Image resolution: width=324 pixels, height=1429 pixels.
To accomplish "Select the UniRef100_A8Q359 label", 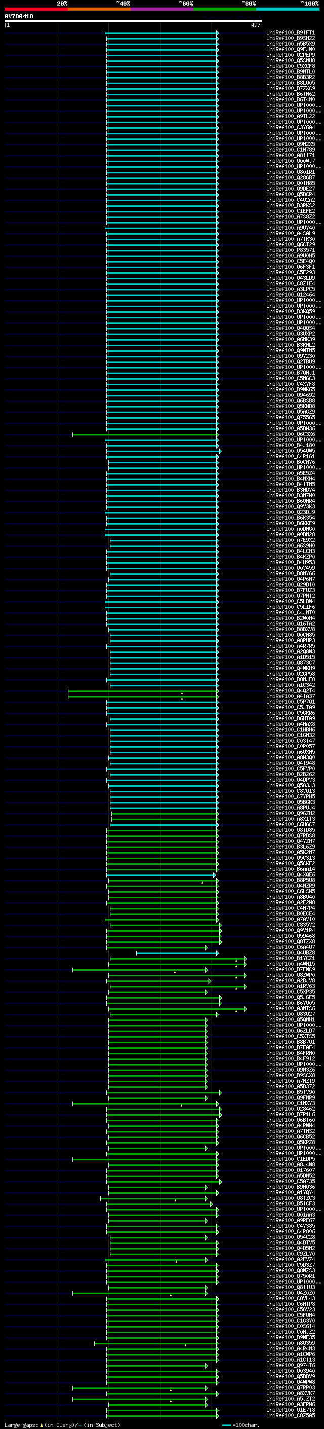I will coord(291,1343).
